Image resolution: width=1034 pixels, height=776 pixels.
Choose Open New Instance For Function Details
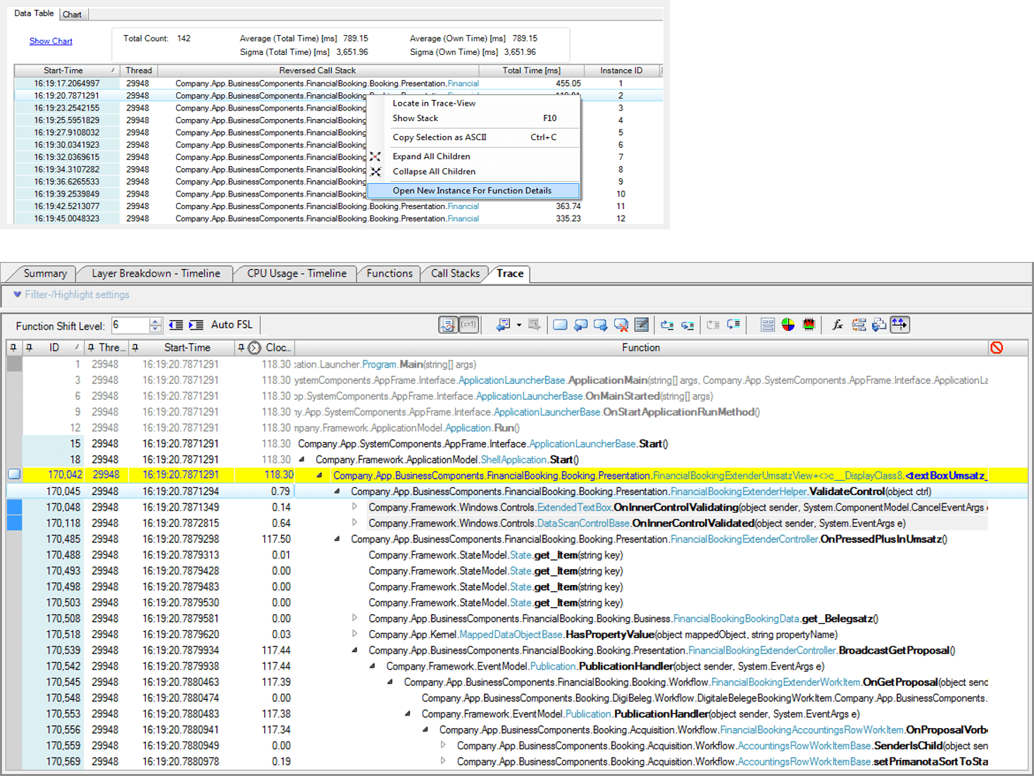pos(472,190)
